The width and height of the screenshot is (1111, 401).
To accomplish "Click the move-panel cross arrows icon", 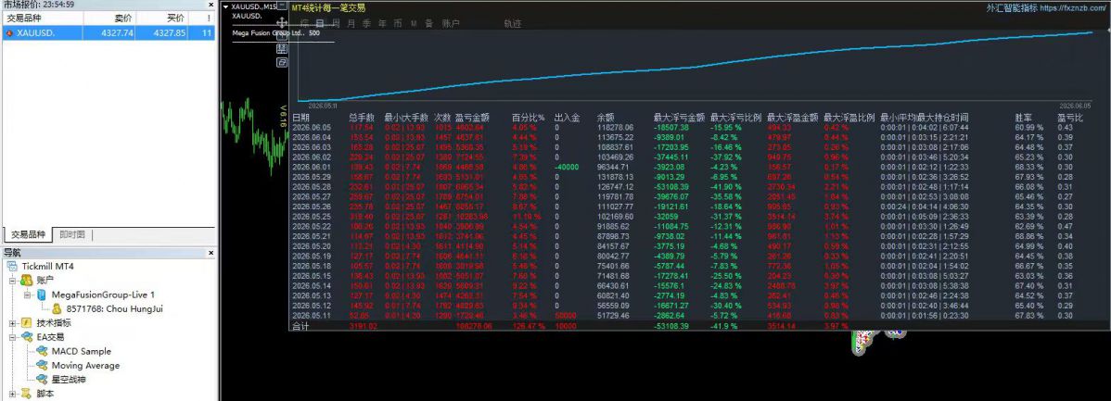I will (x=281, y=22).
